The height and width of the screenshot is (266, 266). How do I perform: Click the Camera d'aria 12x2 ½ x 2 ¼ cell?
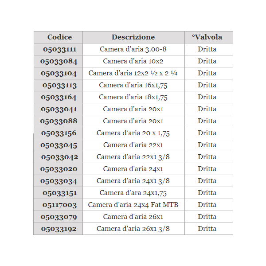[133, 73]
